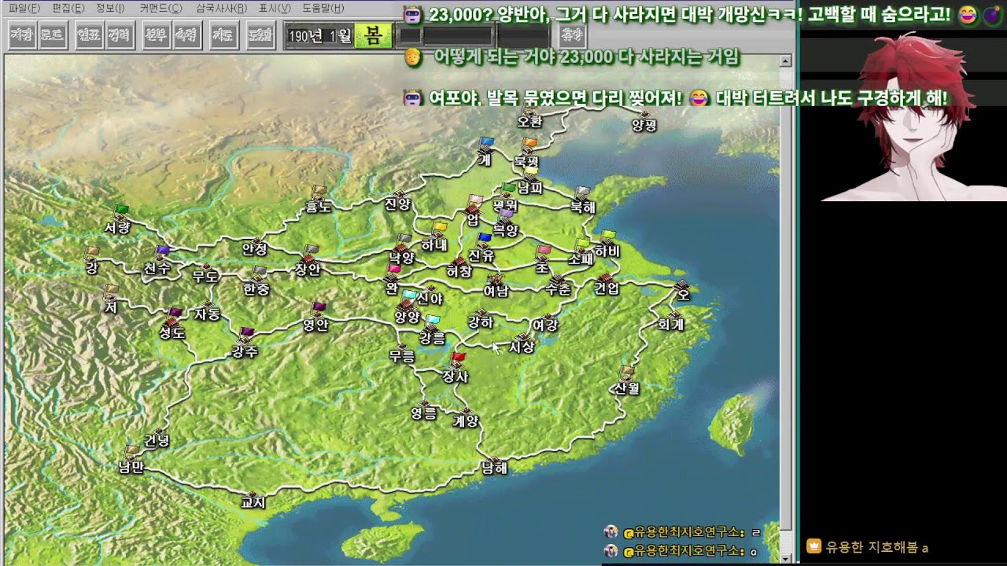This screenshot has width=1007, height=566.
Task: Click the pink flag above 업
Action: click(474, 201)
